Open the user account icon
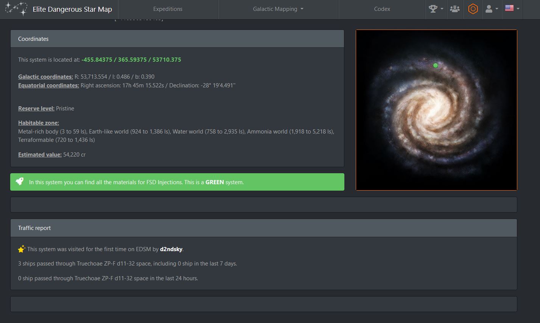 coord(489,9)
